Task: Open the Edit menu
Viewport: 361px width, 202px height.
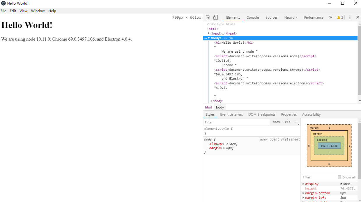Action: coord(13,11)
